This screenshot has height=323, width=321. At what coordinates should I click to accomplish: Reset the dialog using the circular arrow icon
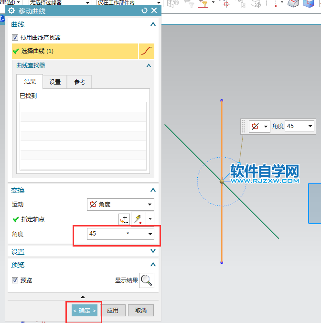[x=144, y=11]
